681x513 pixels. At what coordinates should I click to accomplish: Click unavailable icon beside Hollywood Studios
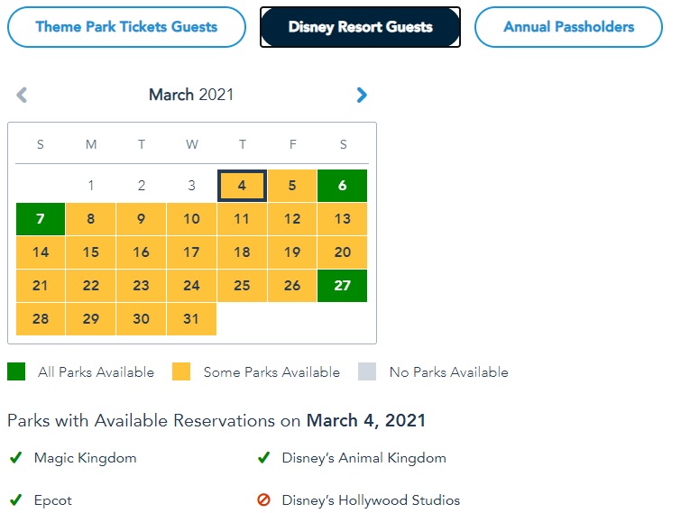pos(263,500)
